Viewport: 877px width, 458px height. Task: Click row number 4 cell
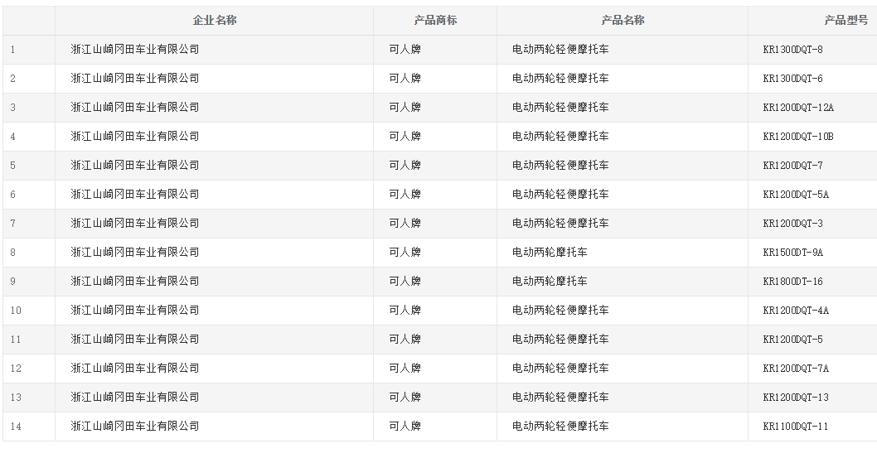point(29,137)
